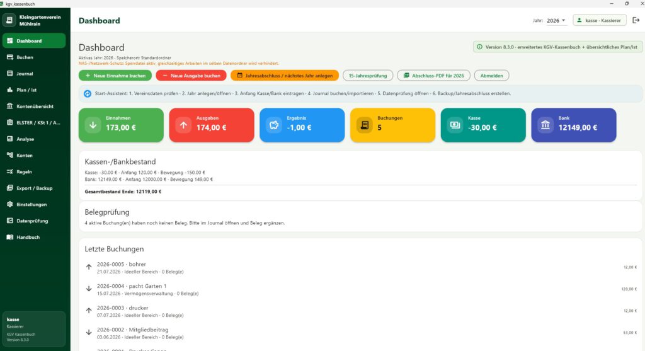The width and height of the screenshot is (645, 351).
Task: Select booking 2026-0003 · drucker
Action: tap(361, 311)
